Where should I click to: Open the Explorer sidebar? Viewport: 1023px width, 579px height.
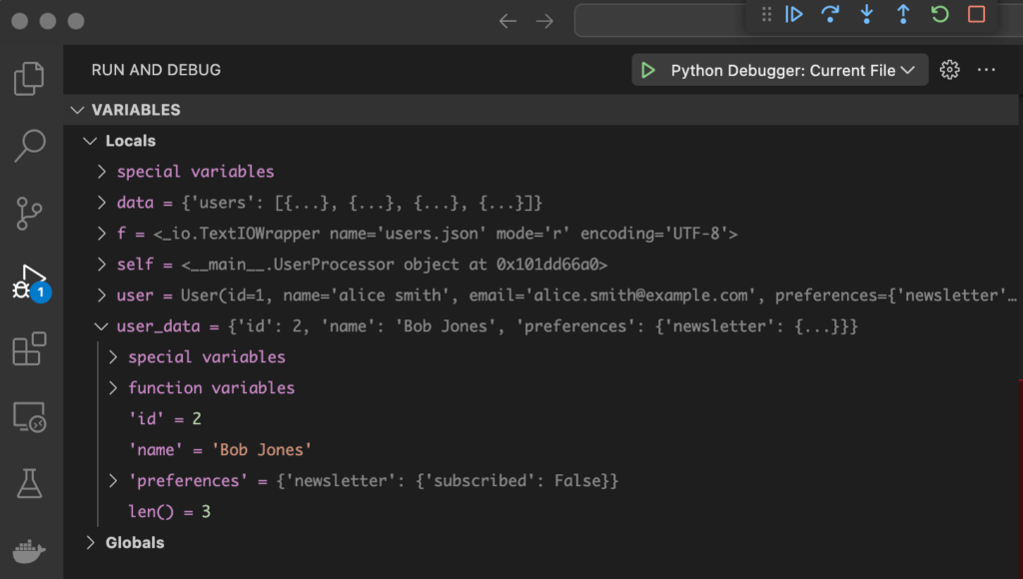tap(29, 78)
